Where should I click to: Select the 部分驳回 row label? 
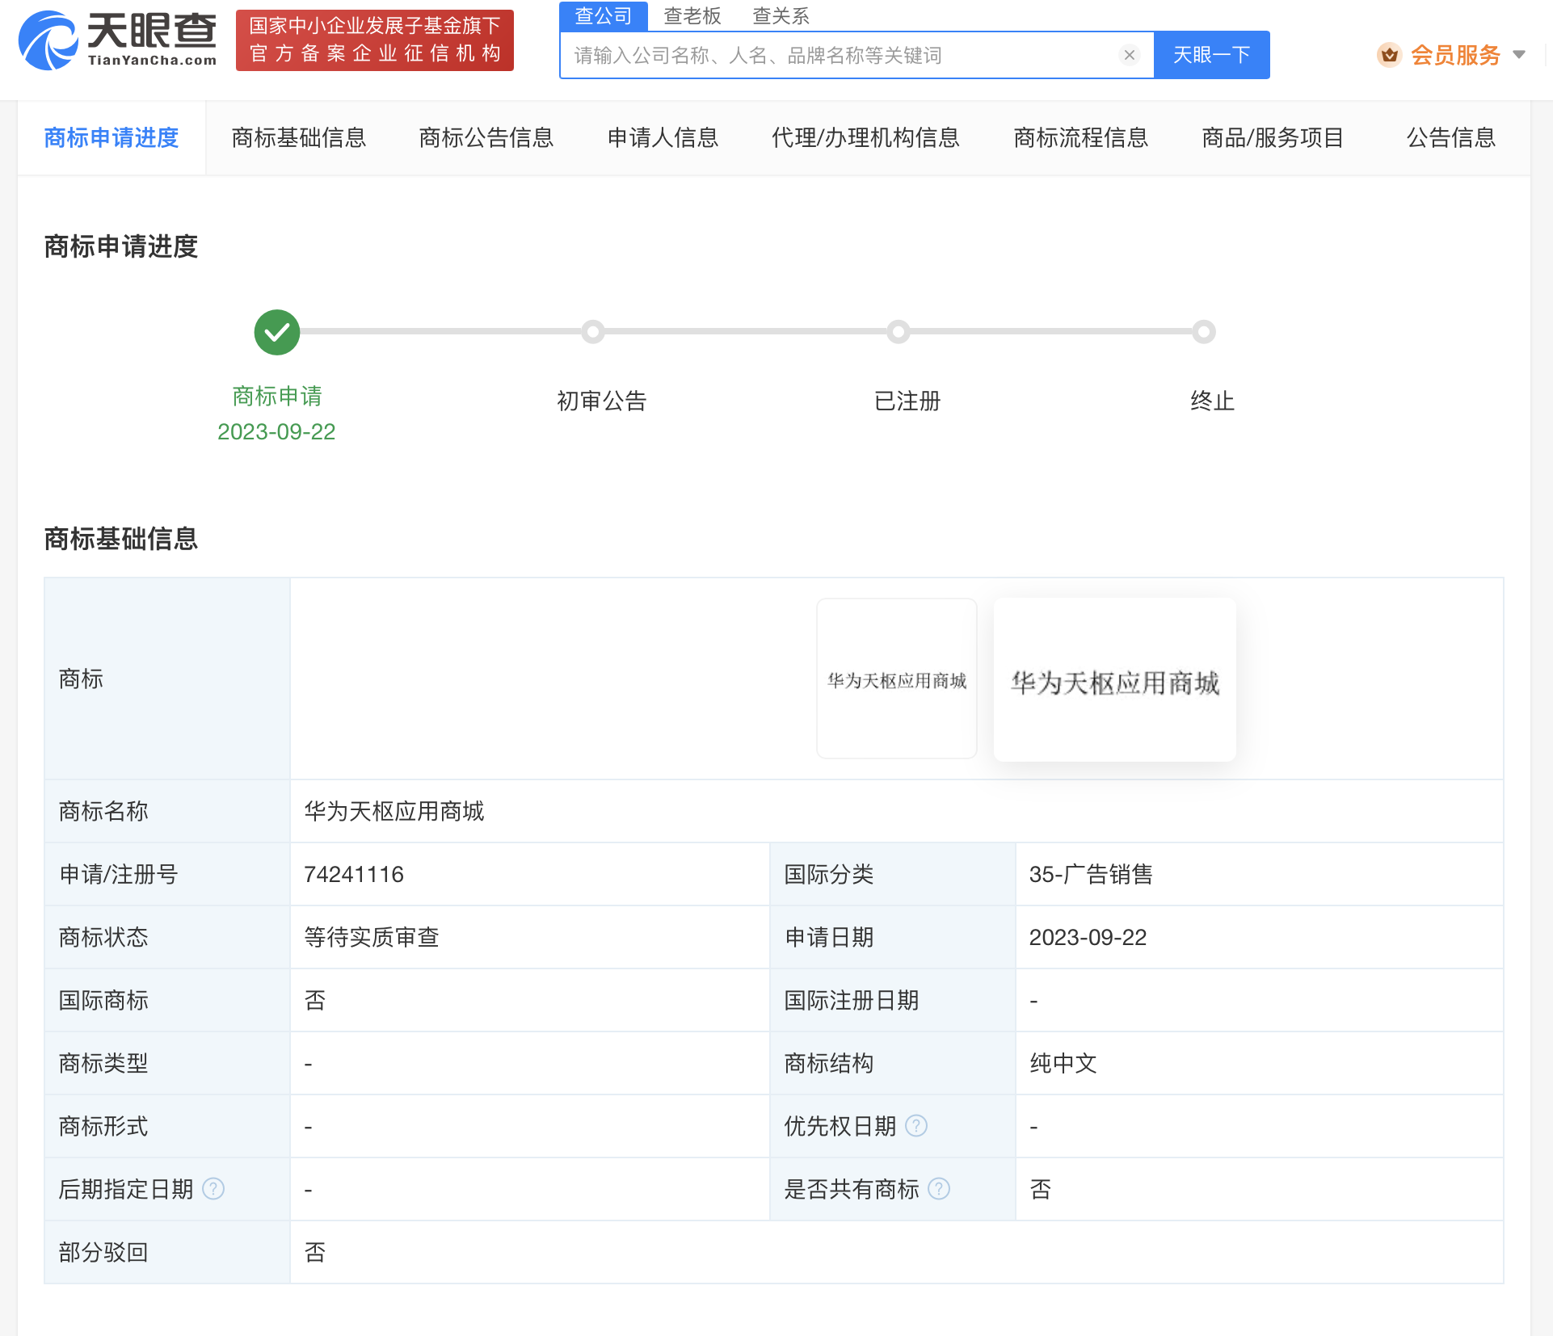click(x=103, y=1252)
